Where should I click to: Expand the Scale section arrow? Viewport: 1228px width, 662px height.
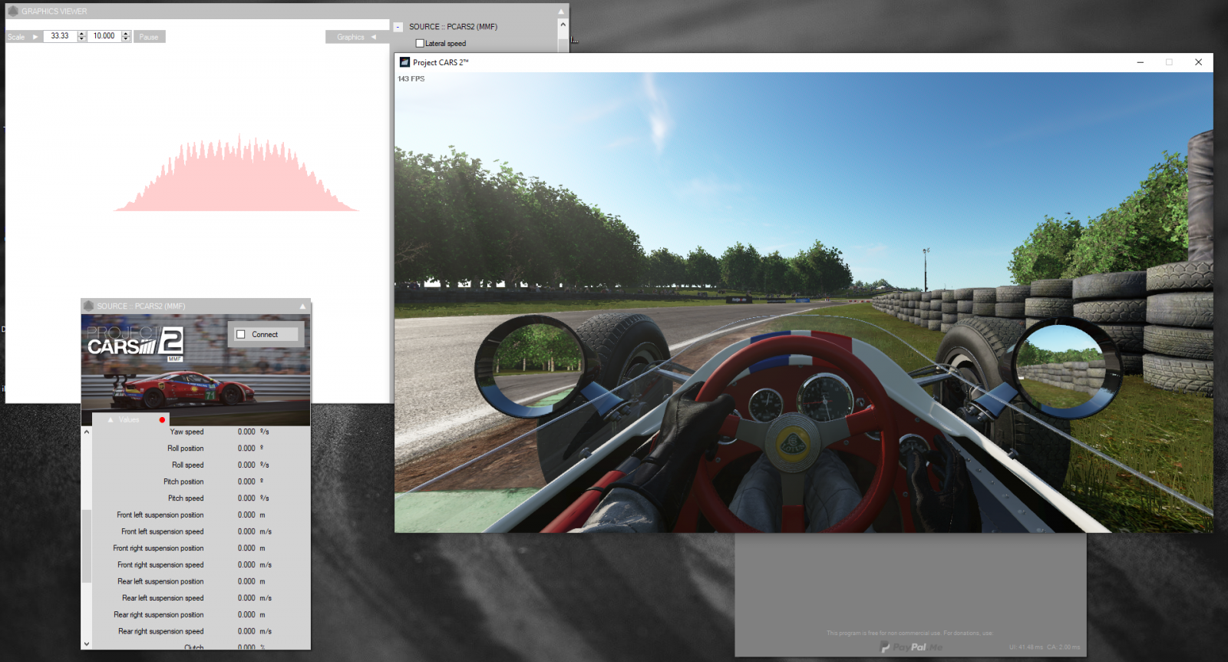35,37
